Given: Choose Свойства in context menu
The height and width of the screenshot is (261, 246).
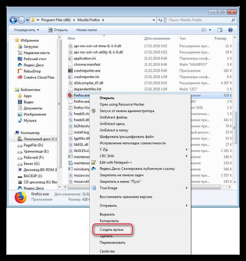Looking at the screenshot, I should pyautogui.click(x=107, y=251).
